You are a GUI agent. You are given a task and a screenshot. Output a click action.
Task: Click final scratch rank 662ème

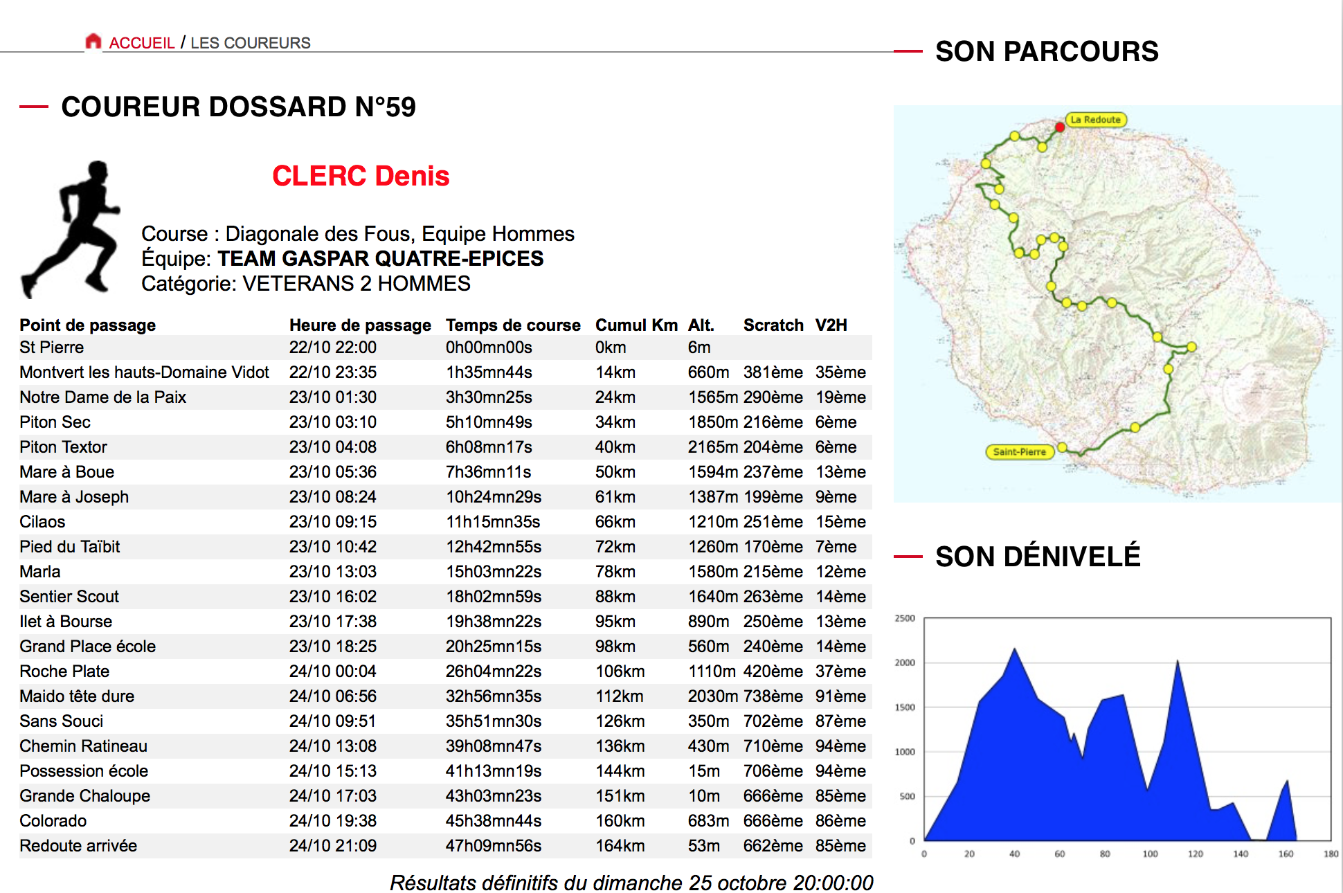pos(773,846)
